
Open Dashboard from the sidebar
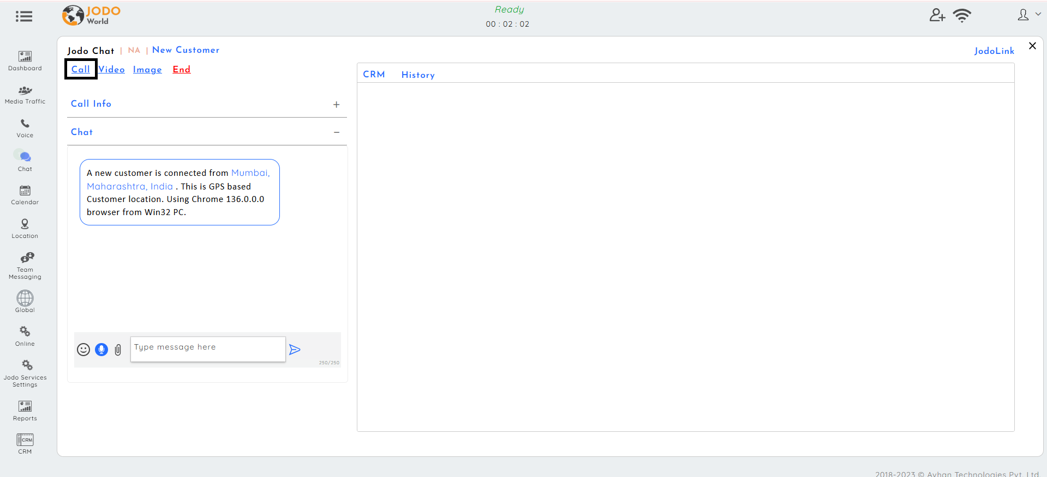click(x=25, y=61)
